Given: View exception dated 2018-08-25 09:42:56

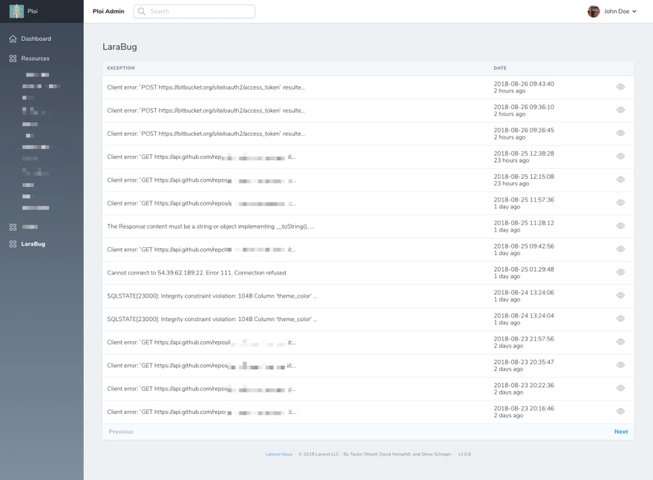Looking at the screenshot, I should tap(620, 249).
